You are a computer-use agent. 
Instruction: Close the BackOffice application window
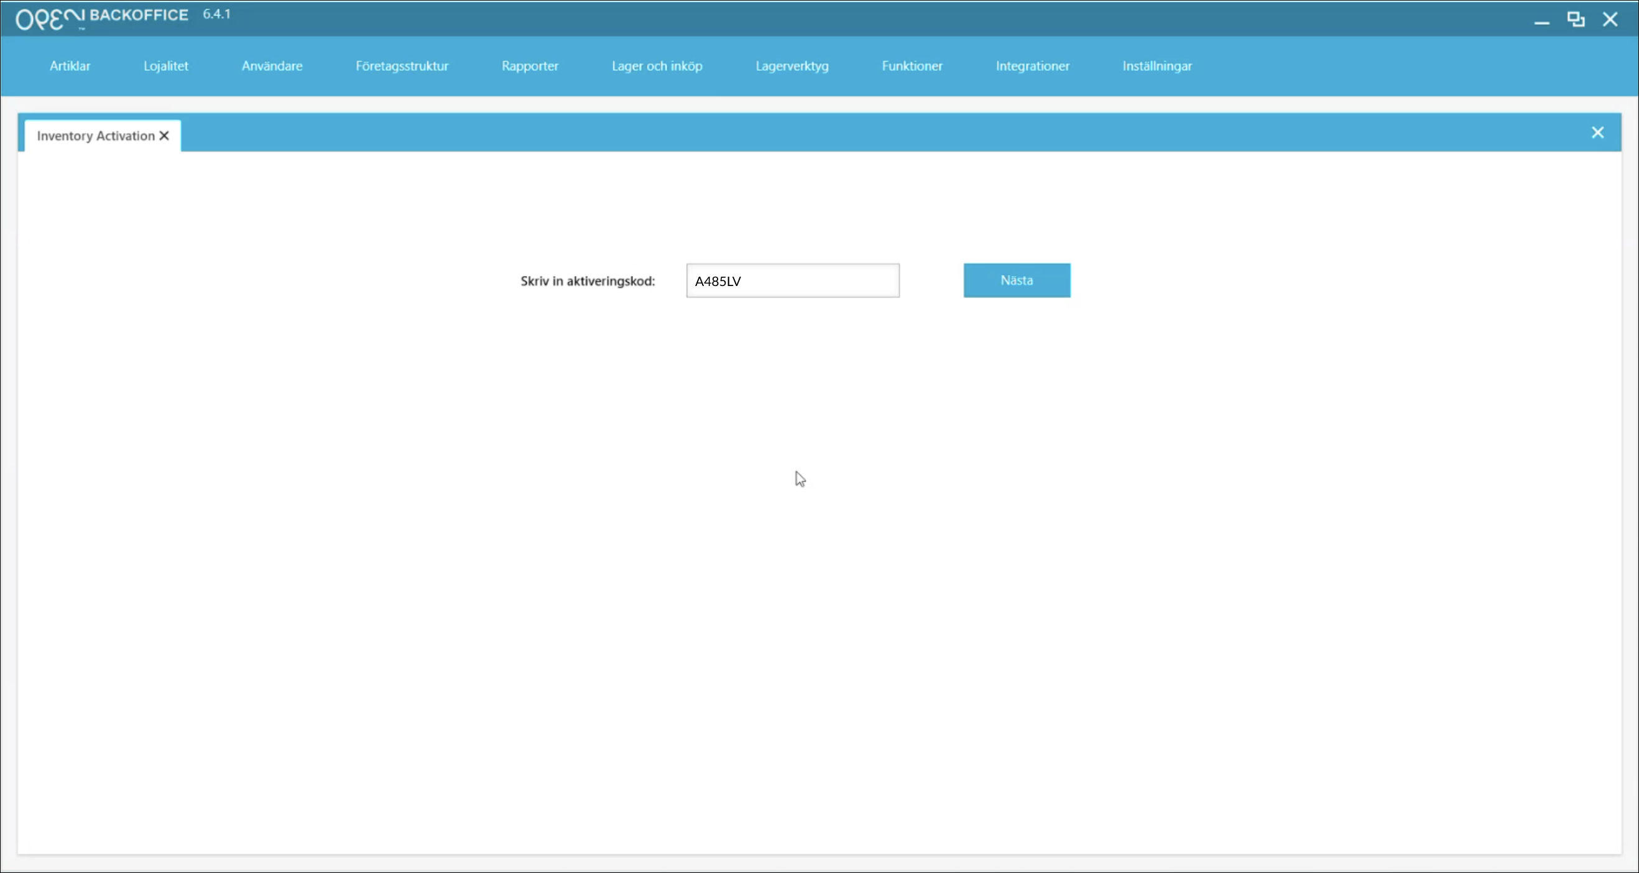click(1610, 19)
